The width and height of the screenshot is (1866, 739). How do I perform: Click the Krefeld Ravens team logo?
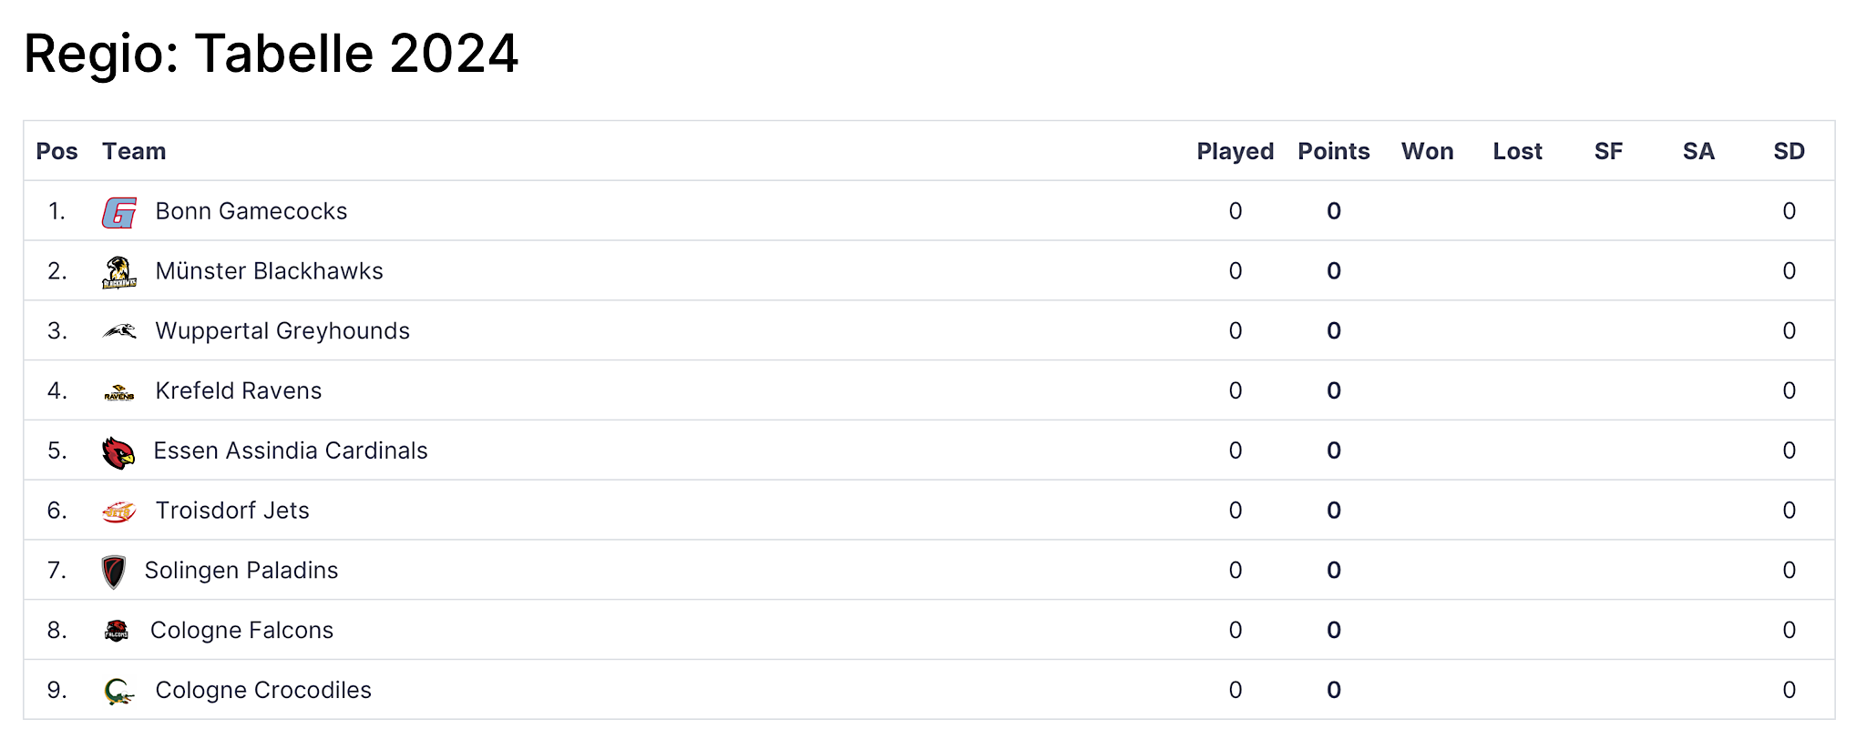119,392
